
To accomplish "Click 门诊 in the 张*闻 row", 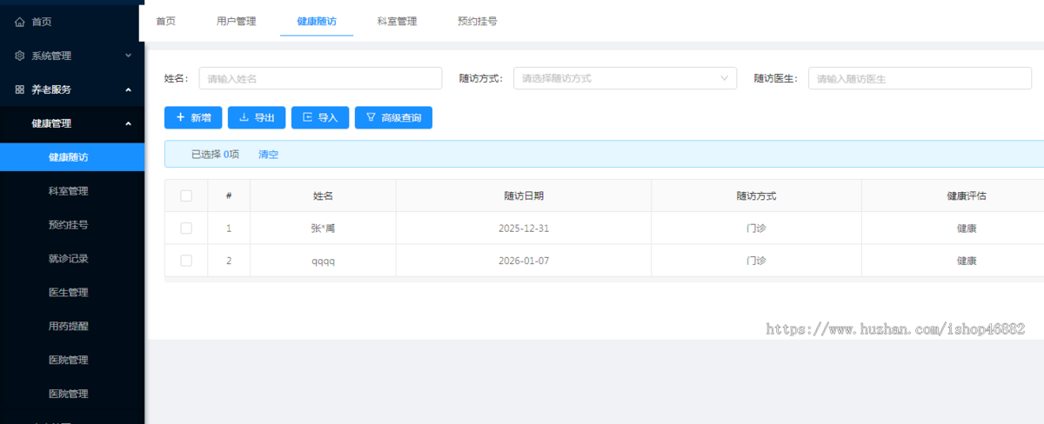I will [x=756, y=229].
